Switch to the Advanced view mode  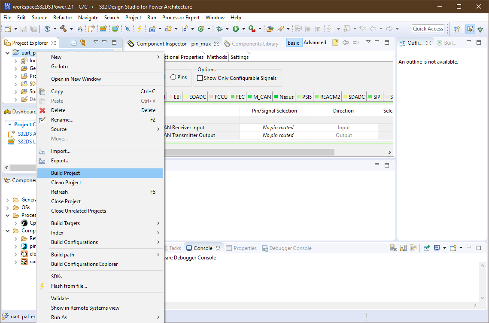point(315,43)
